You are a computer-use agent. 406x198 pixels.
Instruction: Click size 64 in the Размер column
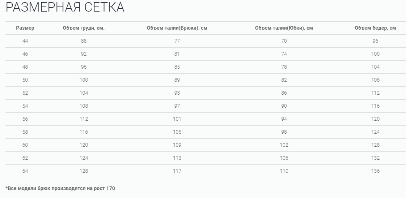[x=25, y=171]
